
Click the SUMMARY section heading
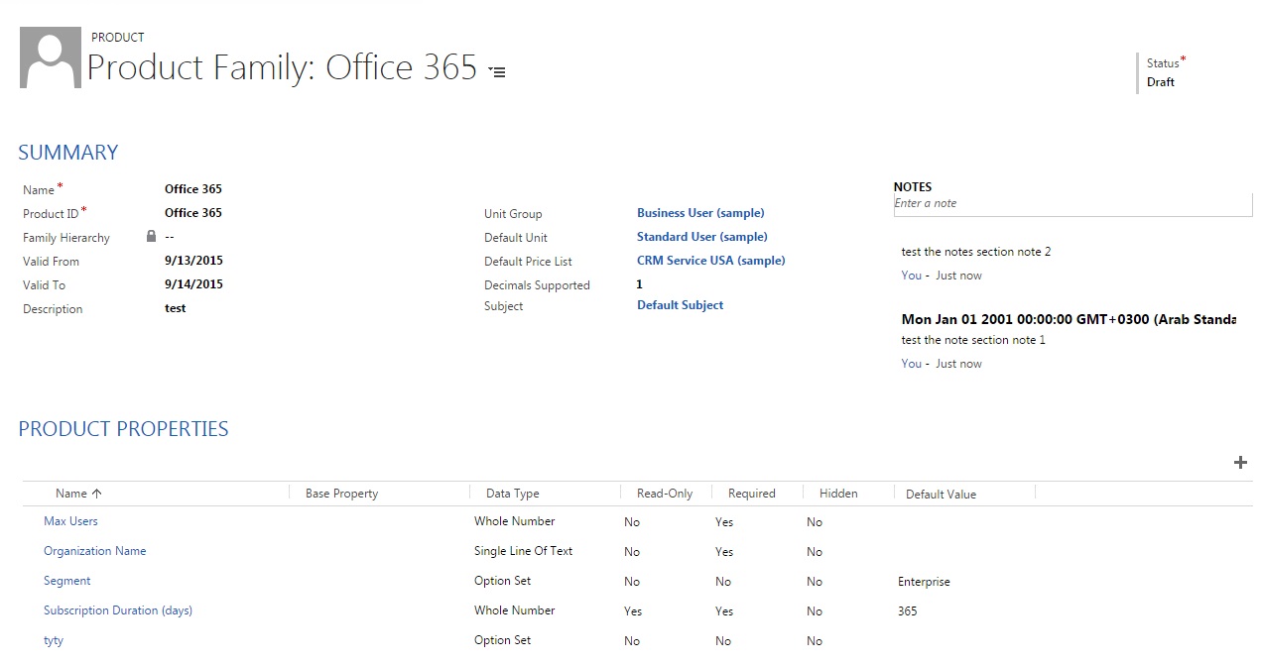pyautogui.click(x=68, y=153)
